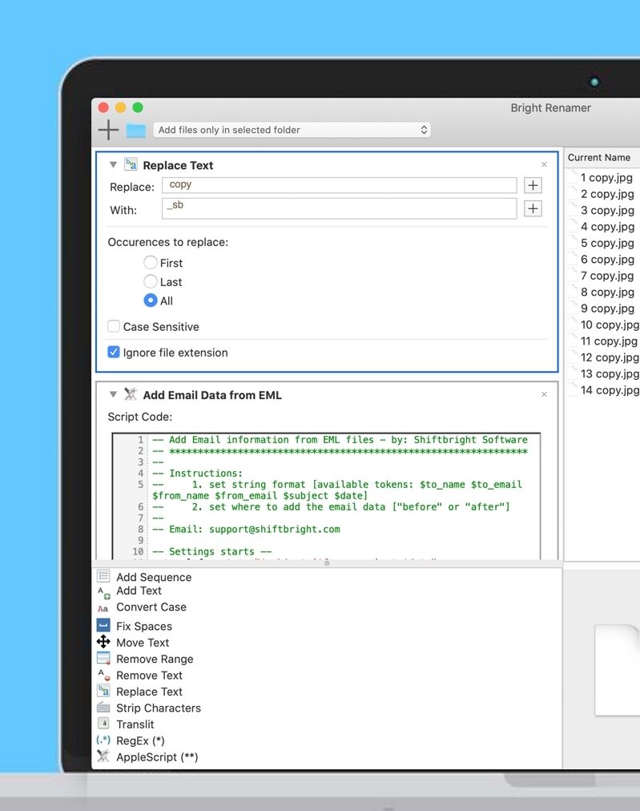
Task: Click plus button beside Replace field
Action: [x=533, y=185]
